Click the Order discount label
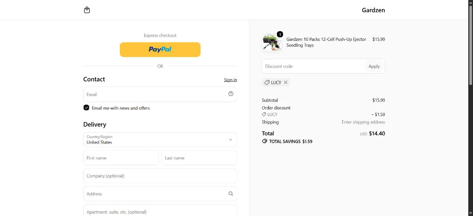Image resolution: width=473 pixels, height=216 pixels. click(276, 108)
